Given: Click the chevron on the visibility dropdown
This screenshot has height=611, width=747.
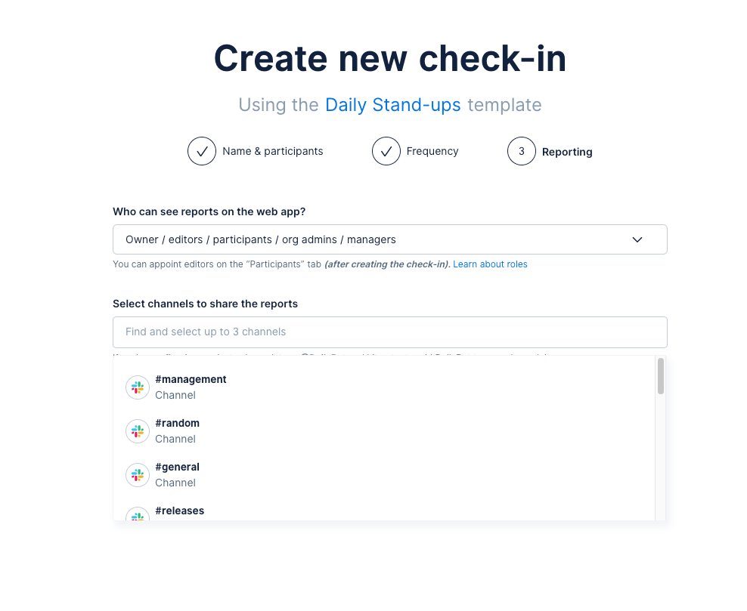Looking at the screenshot, I should pyautogui.click(x=637, y=239).
